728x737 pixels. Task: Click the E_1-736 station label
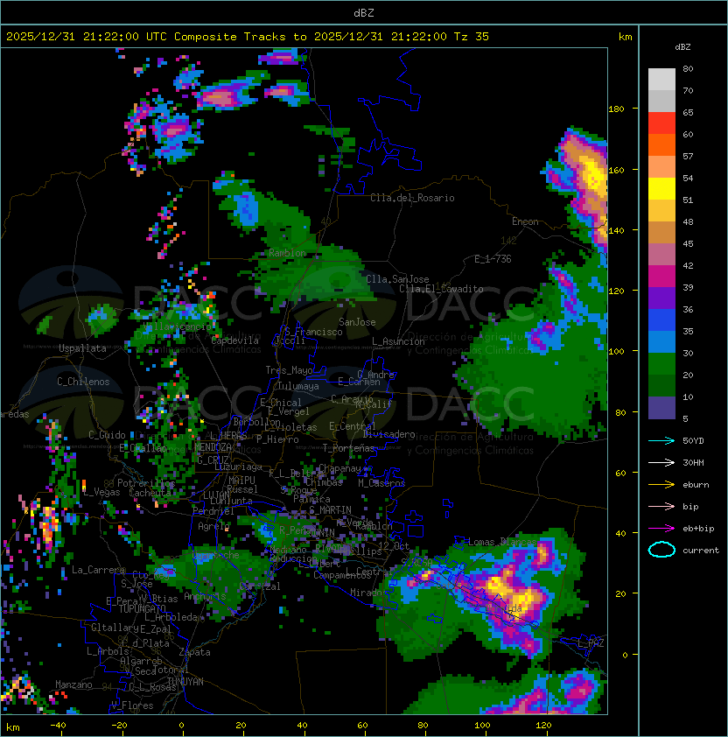(x=493, y=259)
